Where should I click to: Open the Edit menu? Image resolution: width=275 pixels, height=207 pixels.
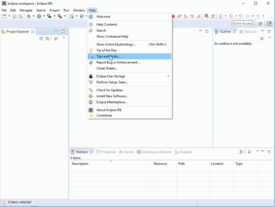tap(13, 10)
